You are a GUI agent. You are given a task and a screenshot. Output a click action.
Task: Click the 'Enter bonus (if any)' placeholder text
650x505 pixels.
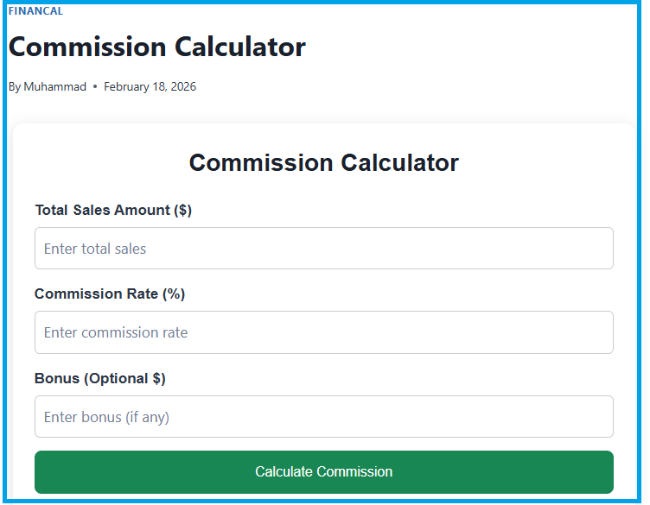click(x=106, y=417)
